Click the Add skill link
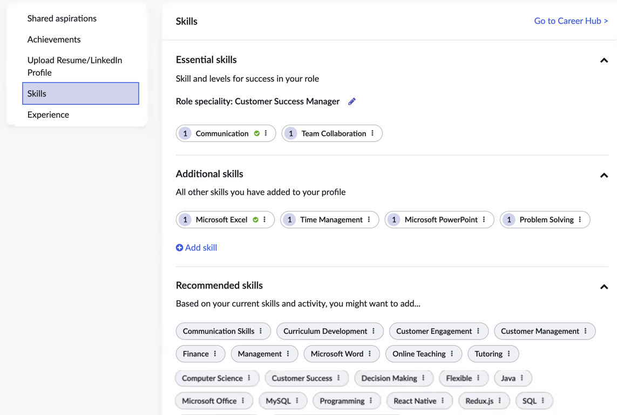This screenshot has height=415, width=617. (196, 247)
